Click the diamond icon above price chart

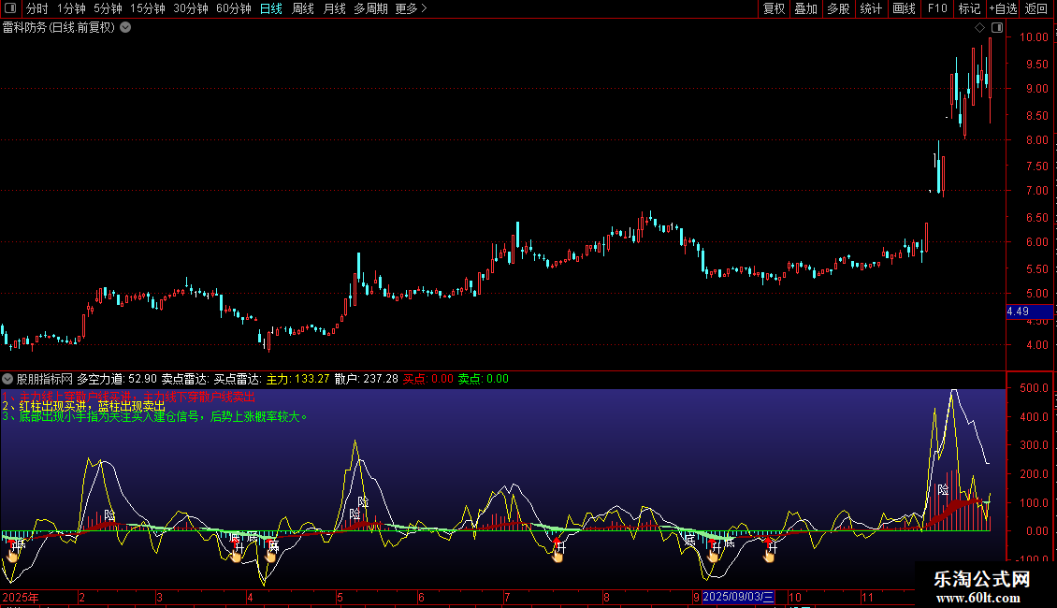(979, 28)
